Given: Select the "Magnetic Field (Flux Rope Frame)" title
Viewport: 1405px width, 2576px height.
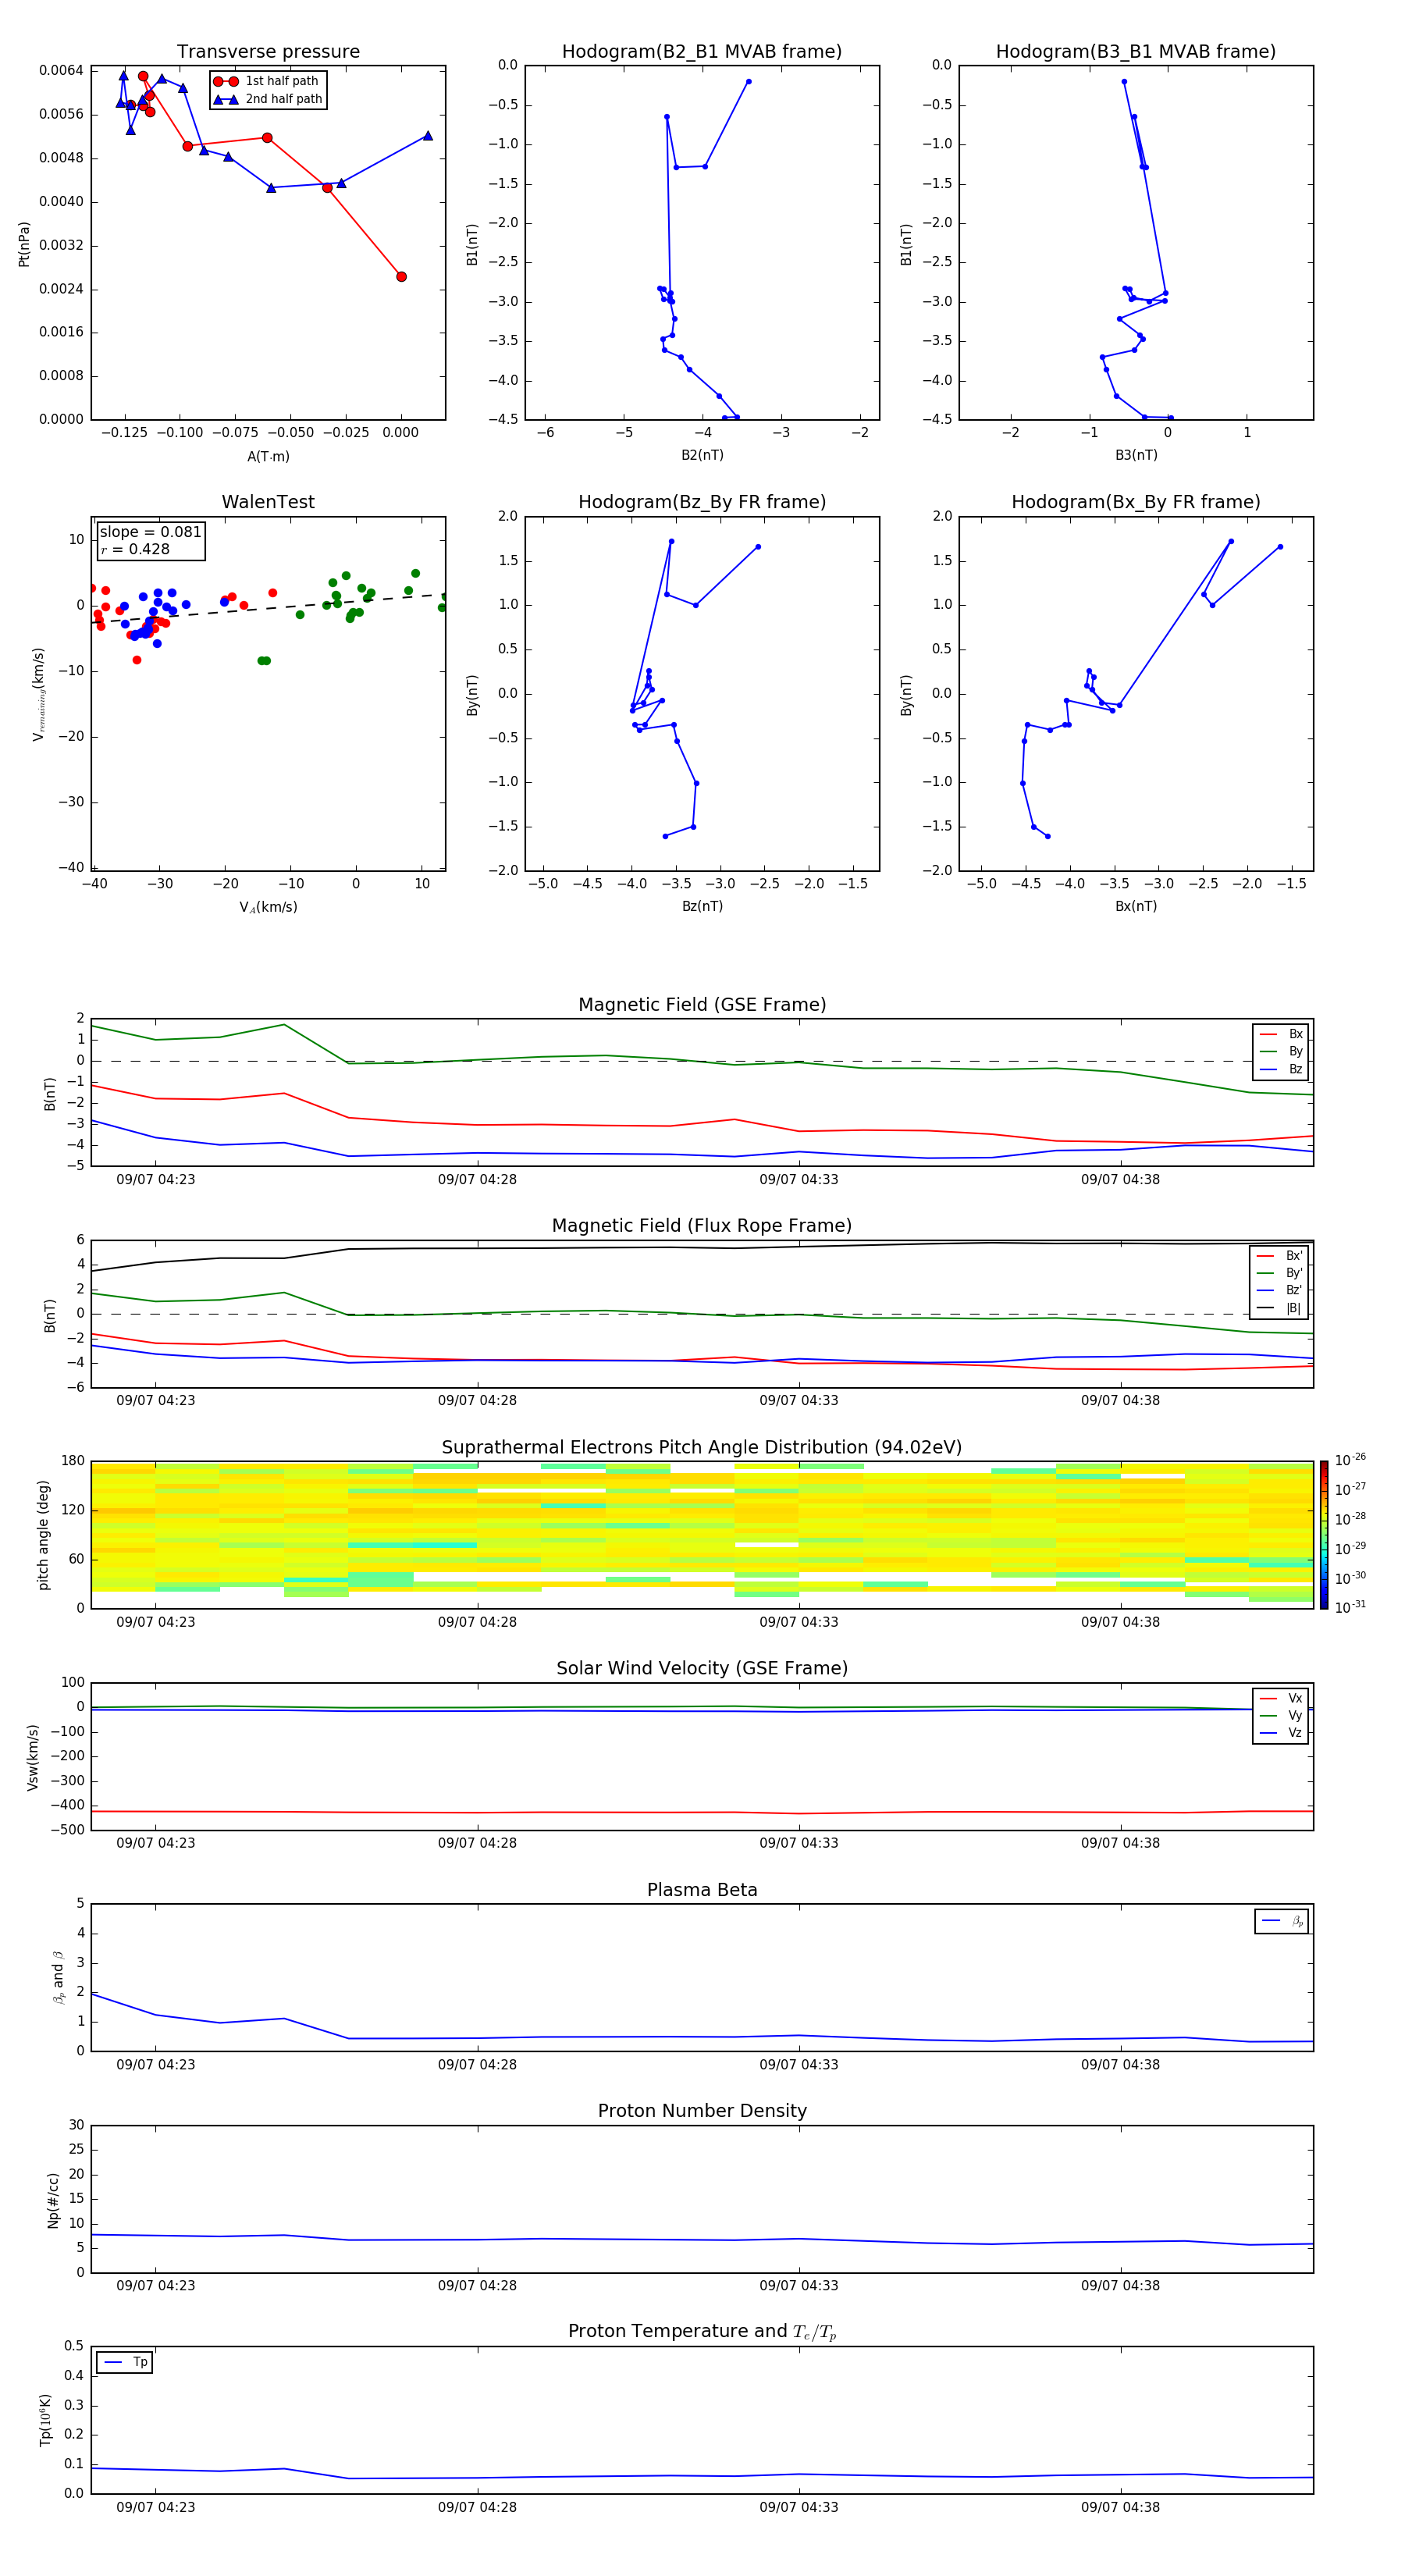Looking at the screenshot, I should pyautogui.click(x=702, y=1226).
